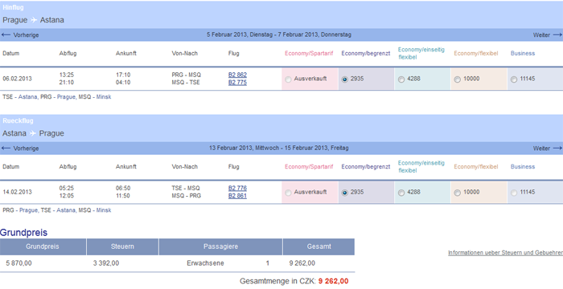Click the base price value 5 870,00

point(18,263)
